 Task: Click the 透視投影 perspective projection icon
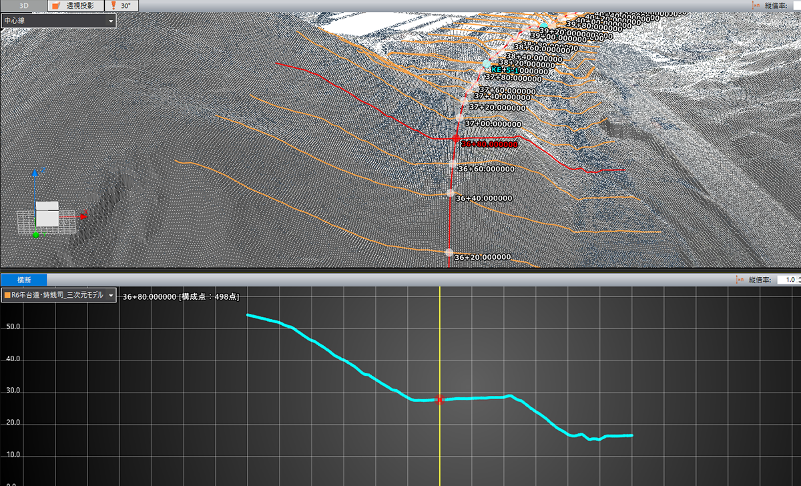pos(56,5)
